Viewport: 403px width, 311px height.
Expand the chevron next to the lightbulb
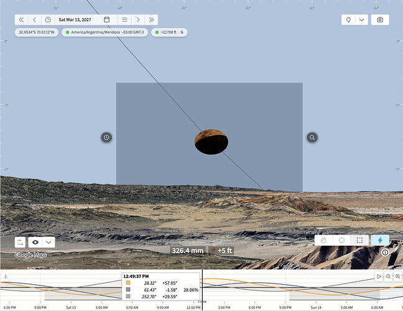[x=361, y=20]
